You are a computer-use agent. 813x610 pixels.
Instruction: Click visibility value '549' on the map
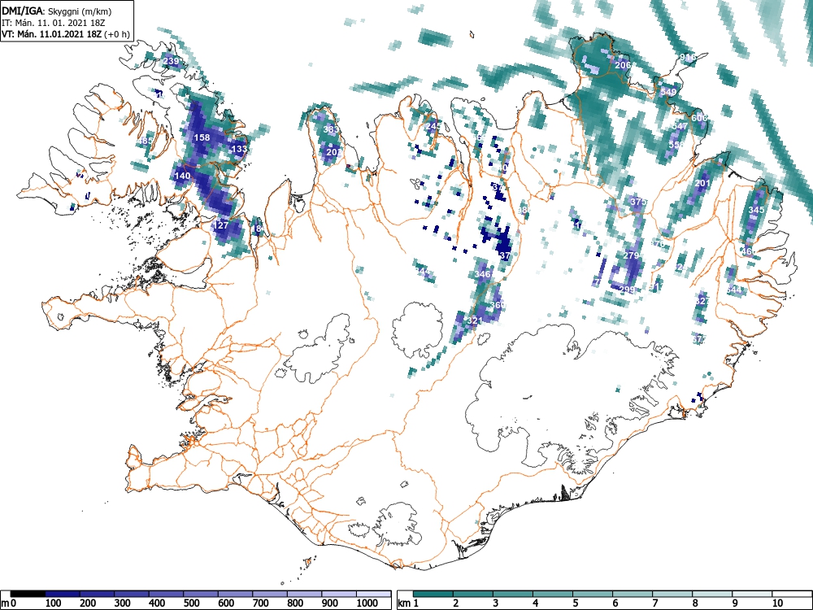[x=668, y=92]
